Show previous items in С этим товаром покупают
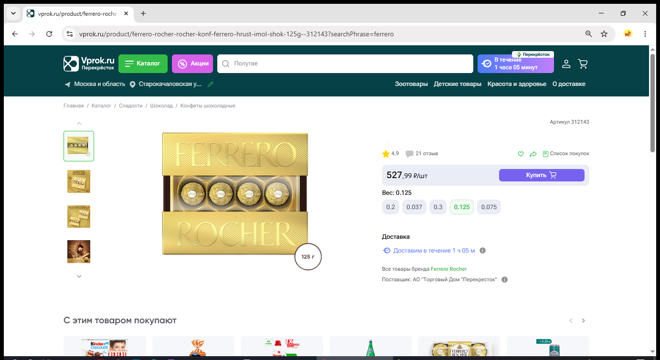 coord(571,321)
